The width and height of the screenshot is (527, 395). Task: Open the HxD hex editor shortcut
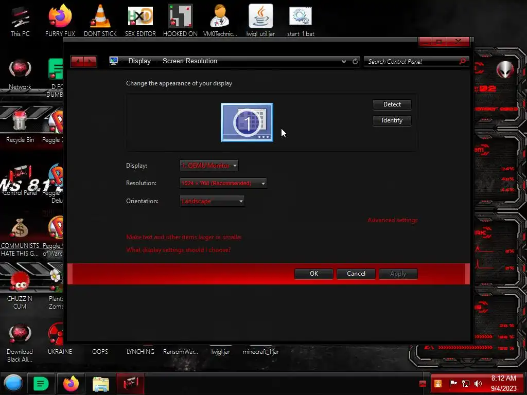140,21
